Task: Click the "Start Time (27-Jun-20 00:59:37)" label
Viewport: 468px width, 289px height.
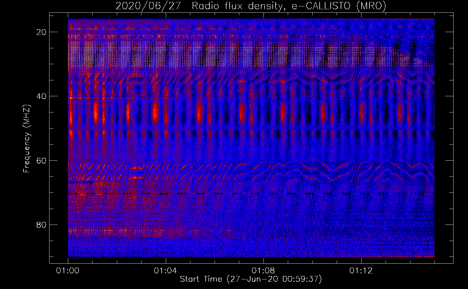Action: pos(251,279)
